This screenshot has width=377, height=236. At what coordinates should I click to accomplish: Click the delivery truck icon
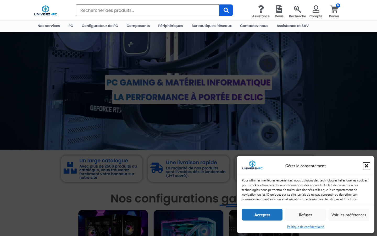coord(157,168)
